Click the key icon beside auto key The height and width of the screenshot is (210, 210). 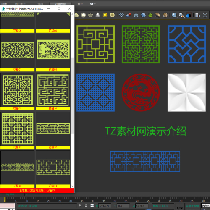point(180,208)
